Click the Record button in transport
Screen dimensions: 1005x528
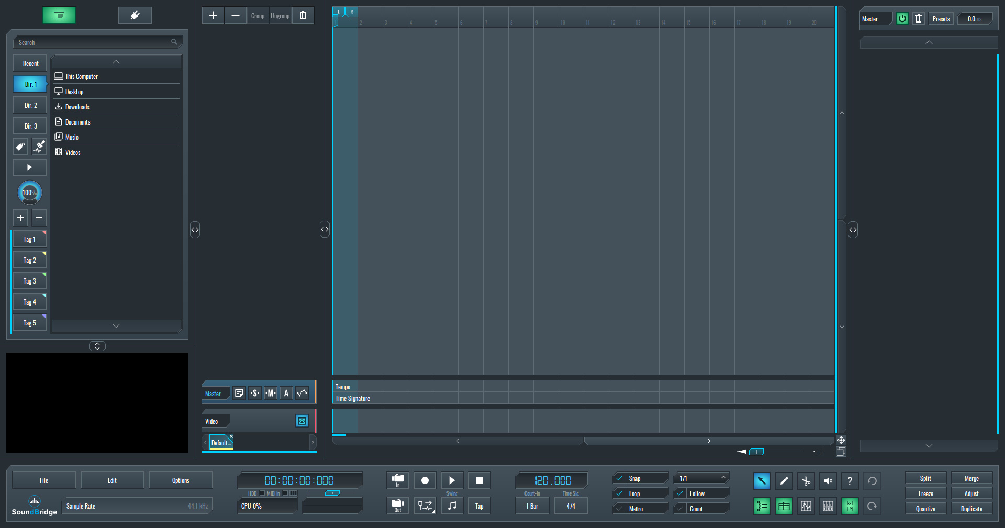pos(425,480)
